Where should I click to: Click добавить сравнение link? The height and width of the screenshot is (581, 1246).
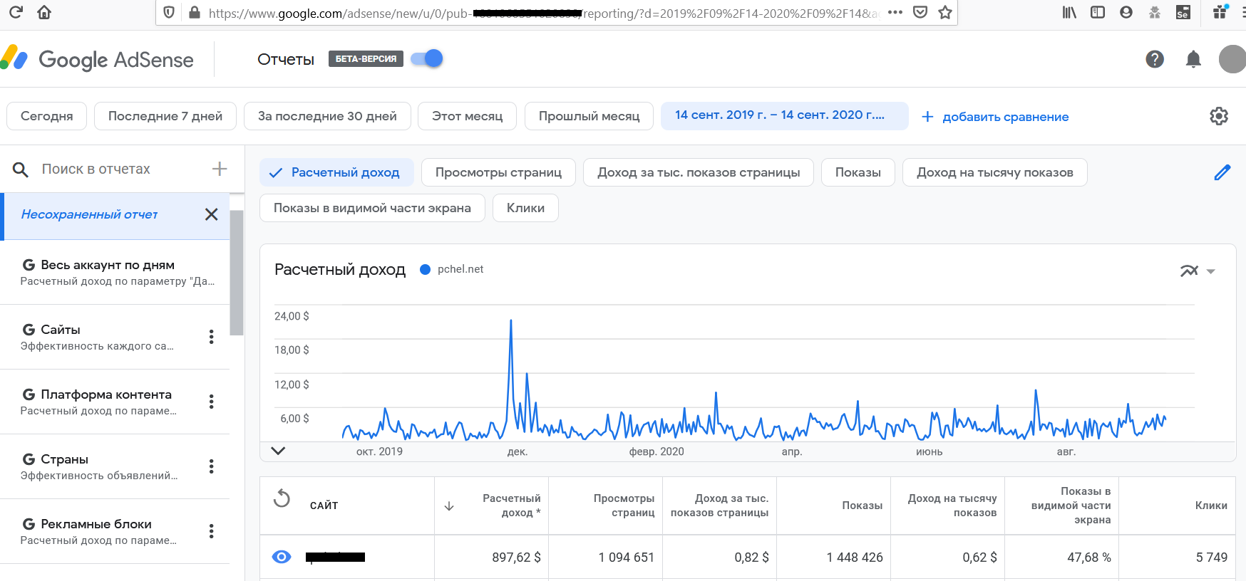996,117
